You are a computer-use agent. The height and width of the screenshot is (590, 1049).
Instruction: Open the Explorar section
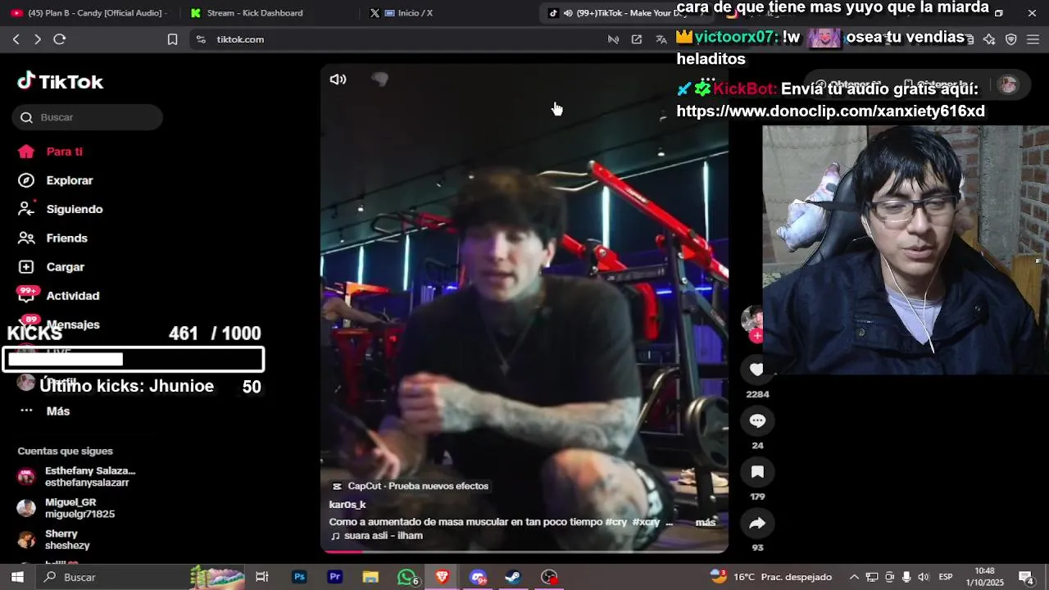[55, 180]
